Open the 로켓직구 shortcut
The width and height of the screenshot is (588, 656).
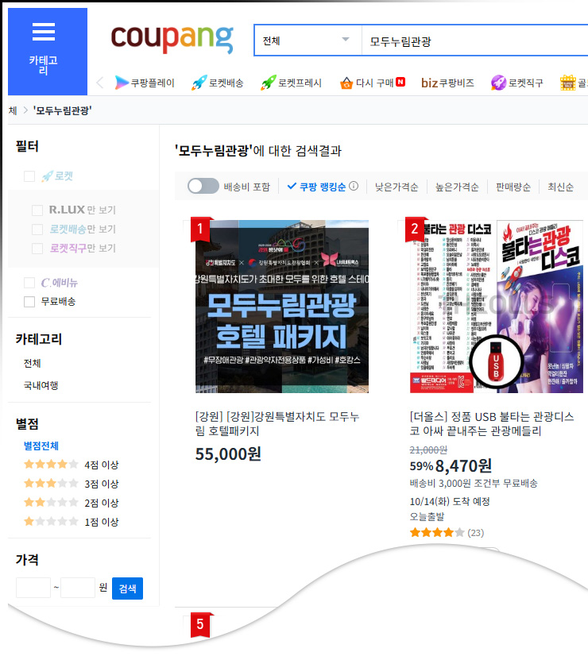[x=517, y=83]
